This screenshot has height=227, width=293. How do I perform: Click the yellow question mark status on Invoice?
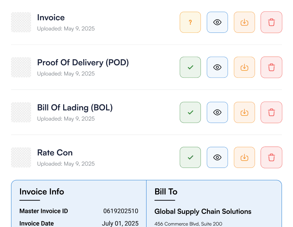coord(190,22)
